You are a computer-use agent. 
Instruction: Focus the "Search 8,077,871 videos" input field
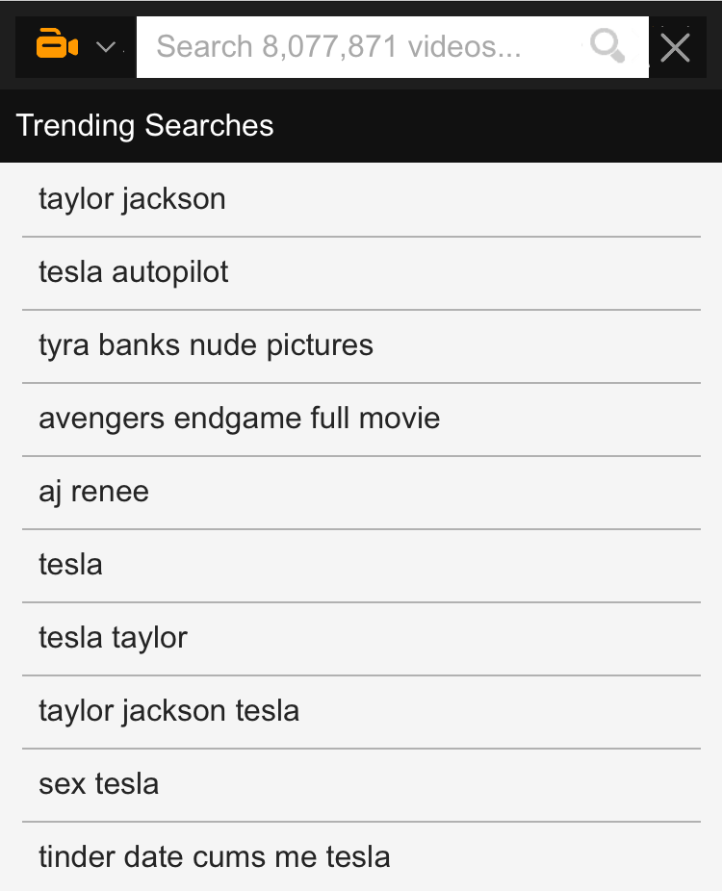point(366,46)
